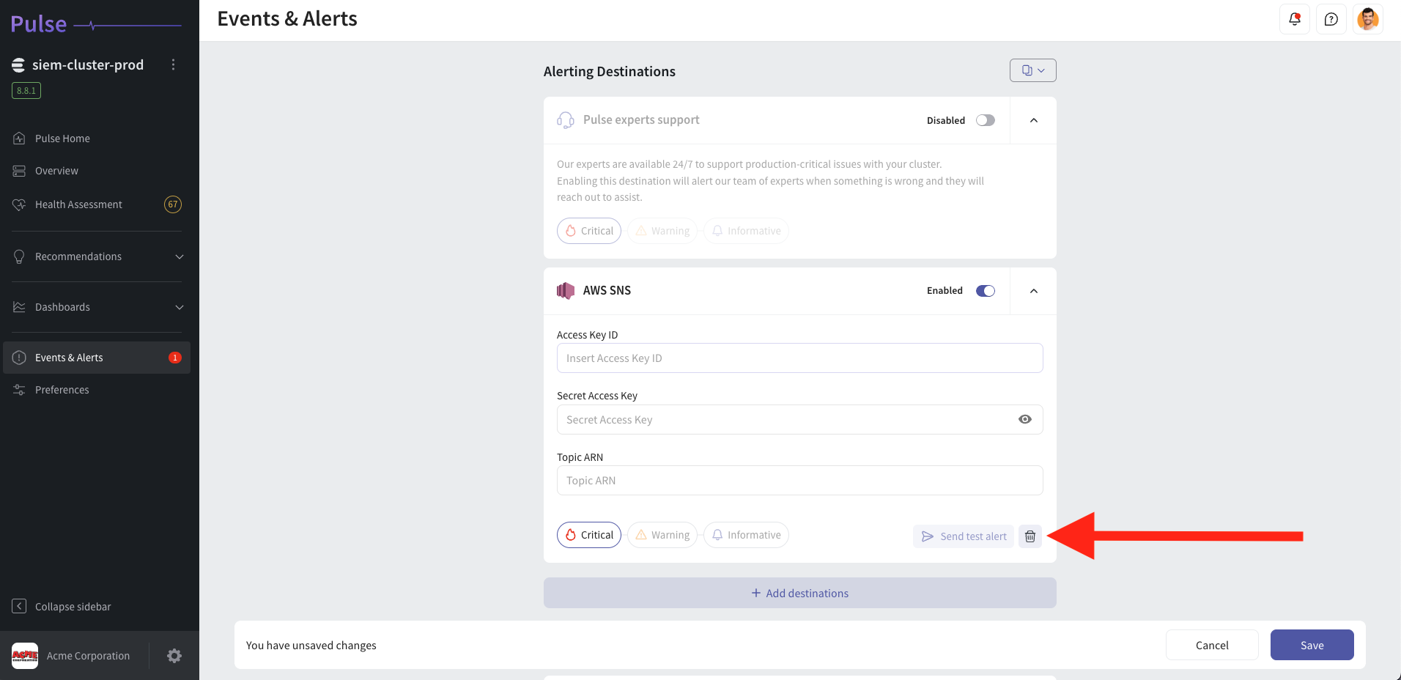1401x680 pixels.
Task: Save the unsaved changes
Action: (x=1311, y=645)
